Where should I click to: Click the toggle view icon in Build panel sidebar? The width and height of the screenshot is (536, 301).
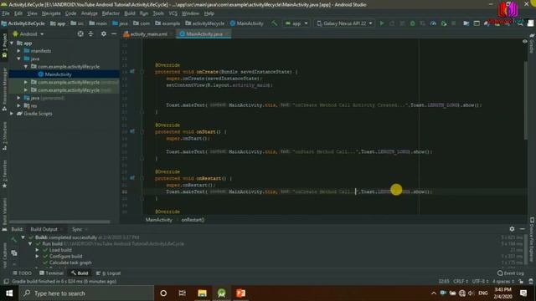[x=14, y=253]
